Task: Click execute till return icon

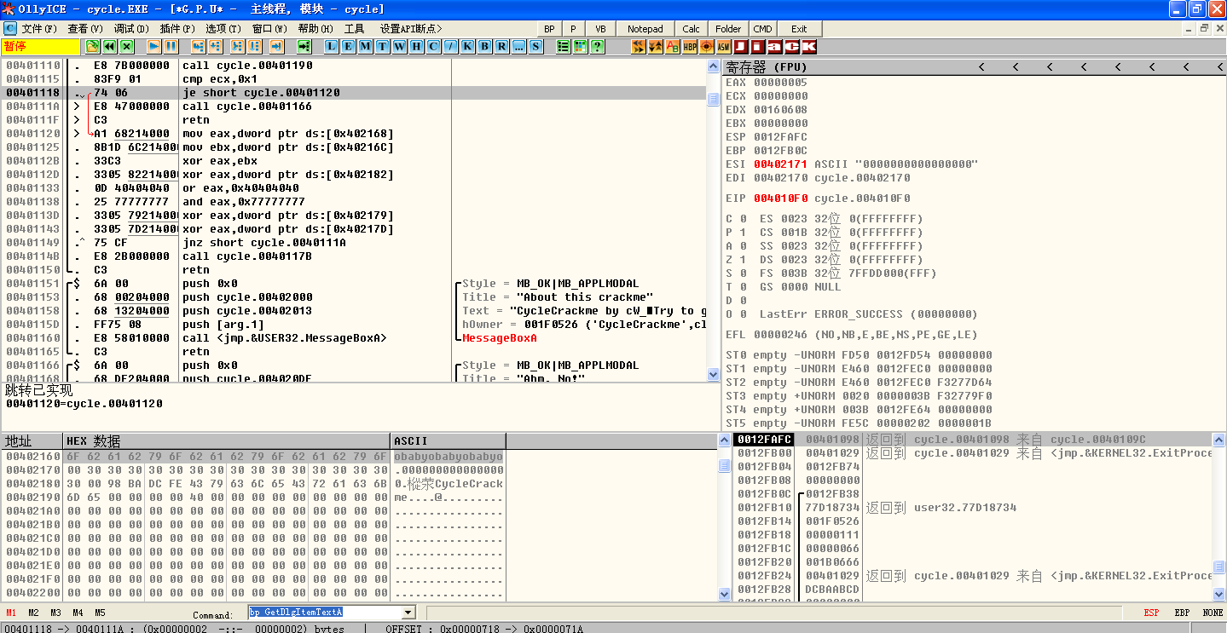Action: (x=276, y=46)
